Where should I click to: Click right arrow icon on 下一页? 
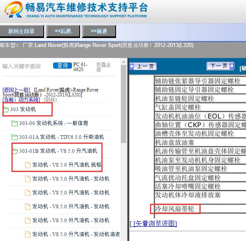tap(232, 66)
